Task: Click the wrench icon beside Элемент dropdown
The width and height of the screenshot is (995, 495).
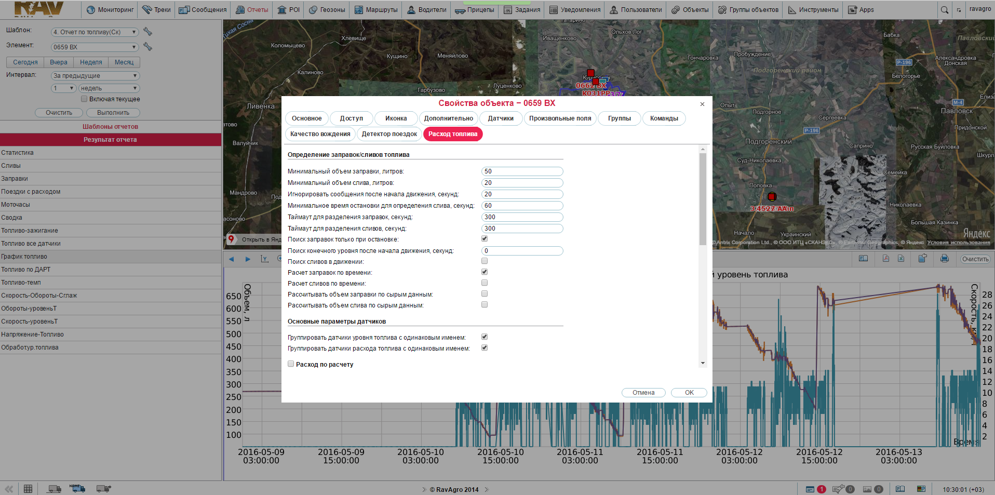Action: point(148,47)
